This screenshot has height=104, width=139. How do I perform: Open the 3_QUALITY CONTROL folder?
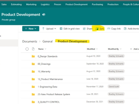point(49,102)
